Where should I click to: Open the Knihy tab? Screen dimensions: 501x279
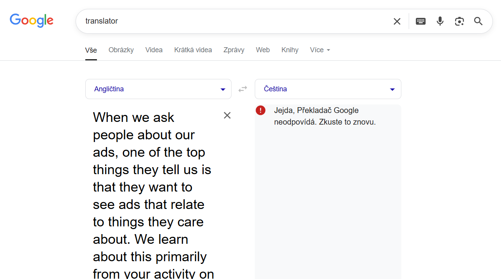(x=290, y=50)
